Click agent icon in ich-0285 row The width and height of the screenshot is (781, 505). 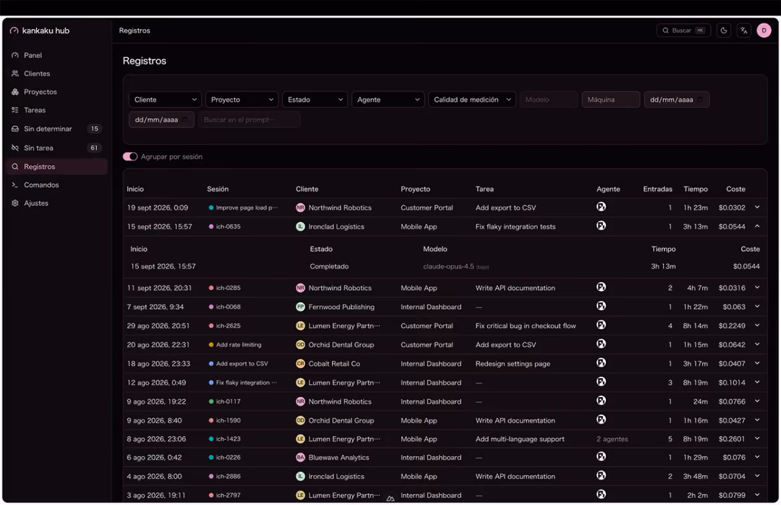coord(601,287)
